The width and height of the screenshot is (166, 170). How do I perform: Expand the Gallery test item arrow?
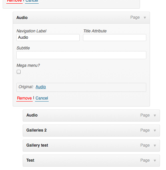155,146
